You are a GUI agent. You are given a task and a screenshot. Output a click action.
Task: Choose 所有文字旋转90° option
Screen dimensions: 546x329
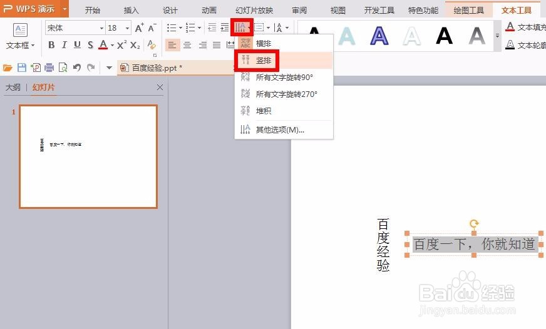coord(284,77)
